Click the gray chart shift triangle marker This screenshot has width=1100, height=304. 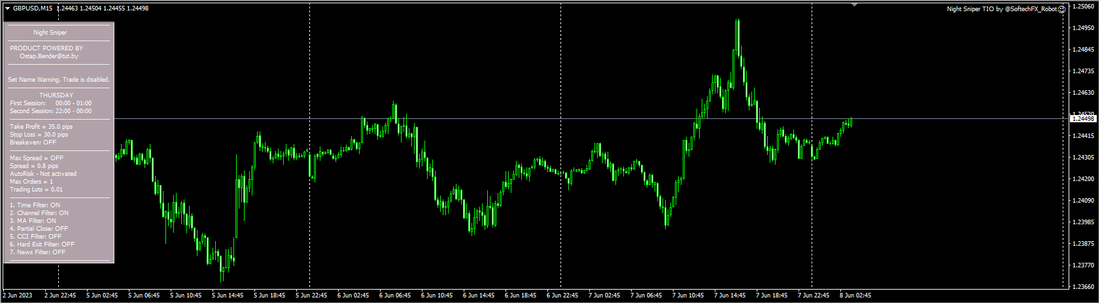click(854, 5)
